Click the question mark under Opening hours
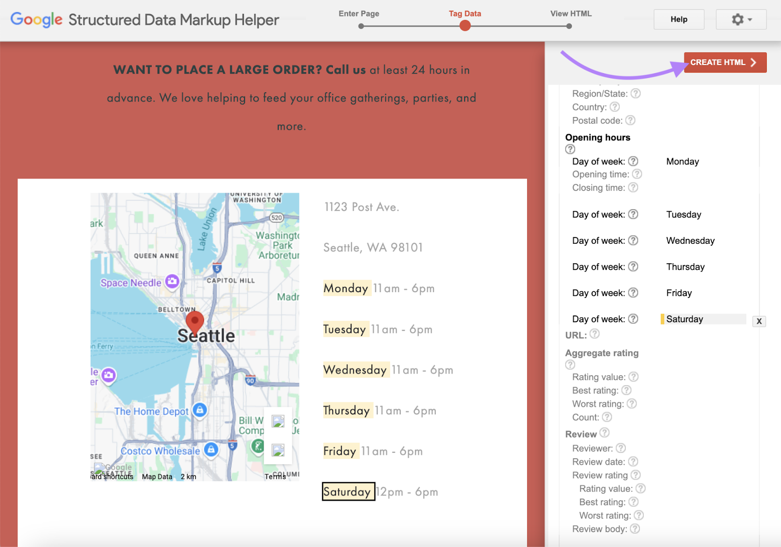This screenshot has width=781, height=547. pos(570,149)
